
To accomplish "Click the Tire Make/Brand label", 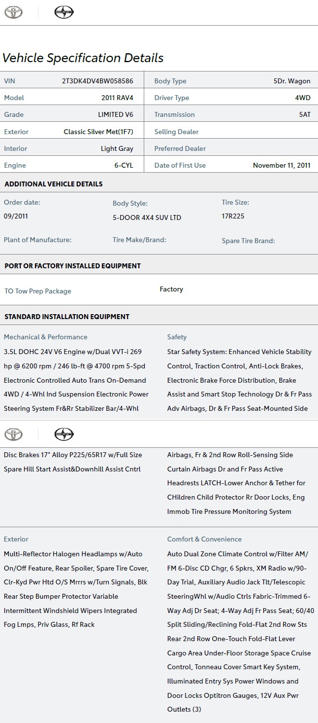I will tap(139, 240).
